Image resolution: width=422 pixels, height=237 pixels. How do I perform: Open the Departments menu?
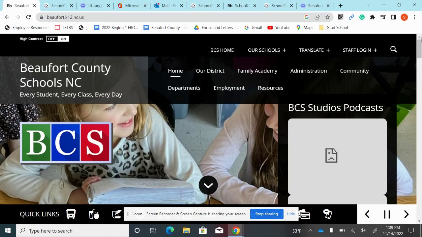184,88
